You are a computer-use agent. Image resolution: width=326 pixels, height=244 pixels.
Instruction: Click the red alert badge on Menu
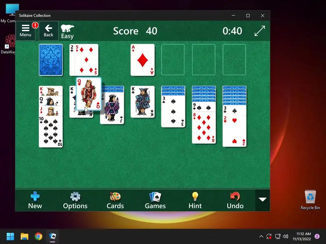[x=35, y=25]
